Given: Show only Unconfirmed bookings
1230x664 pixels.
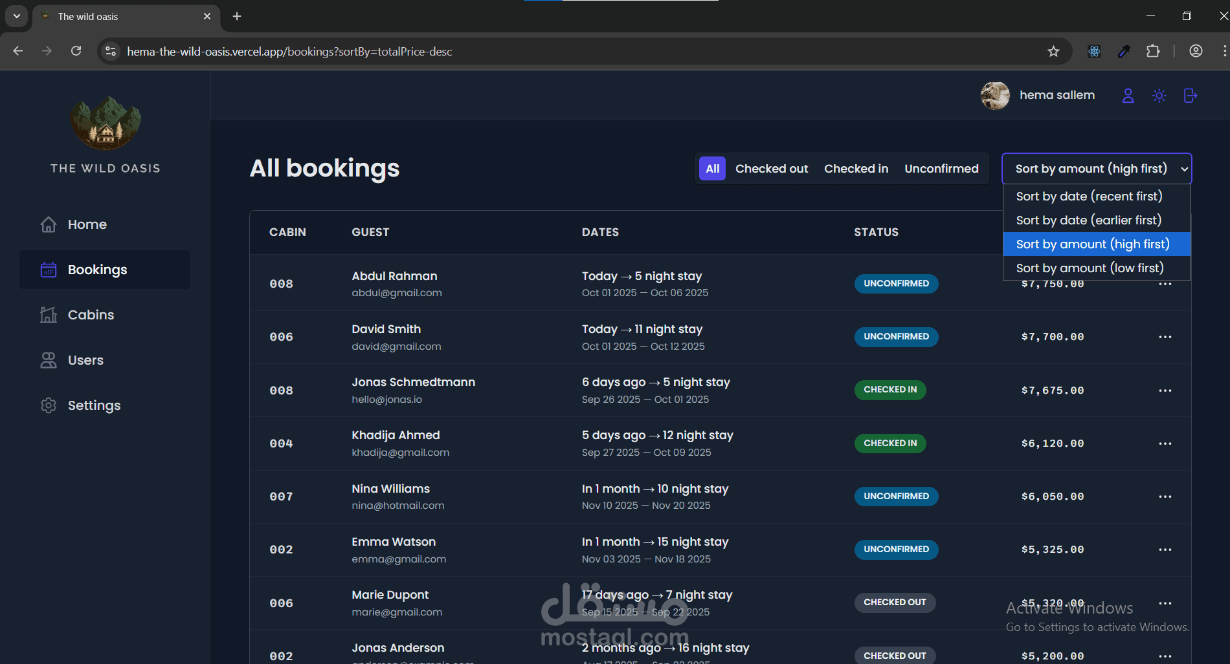Looking at the screenshot, I should point(941,169).
